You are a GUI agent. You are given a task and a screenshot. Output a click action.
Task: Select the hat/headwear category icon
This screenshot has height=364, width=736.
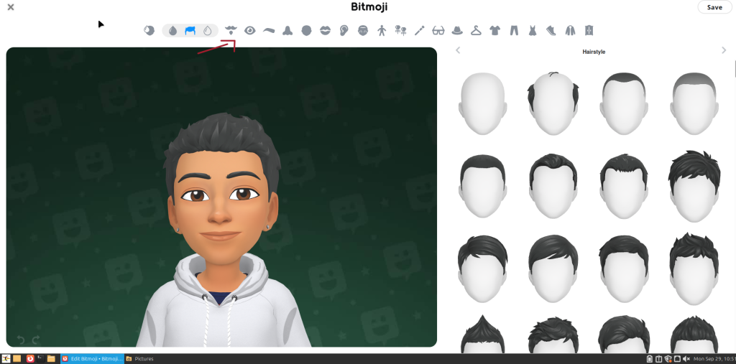[457, 30]
